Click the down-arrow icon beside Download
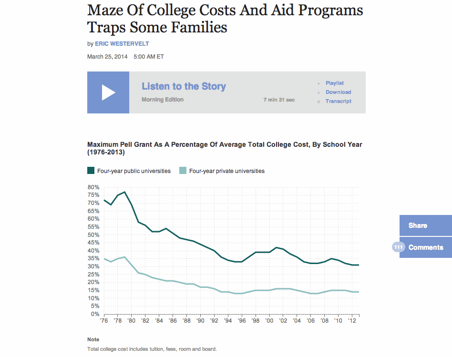The image size is (452, 357). 318,92
